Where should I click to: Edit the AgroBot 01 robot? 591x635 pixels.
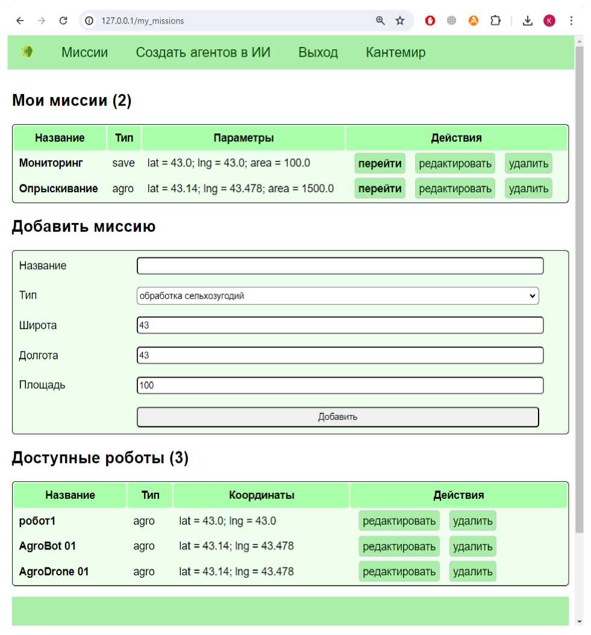pos(399,546)
